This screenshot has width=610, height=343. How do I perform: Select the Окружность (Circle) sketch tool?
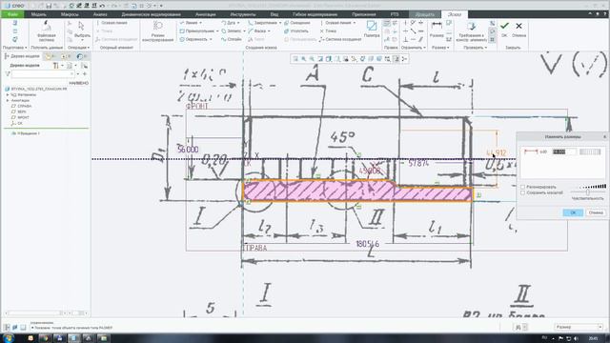coord(193,39)
